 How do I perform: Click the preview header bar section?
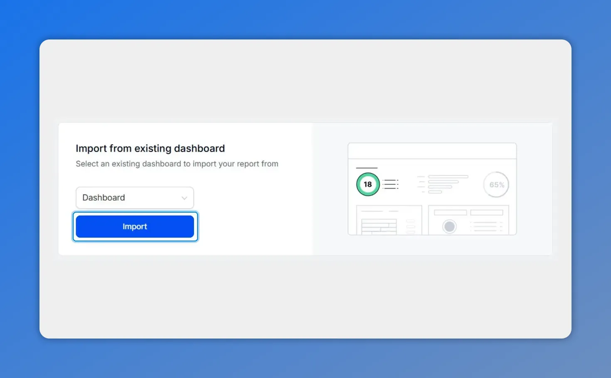[x=432, y=151]
